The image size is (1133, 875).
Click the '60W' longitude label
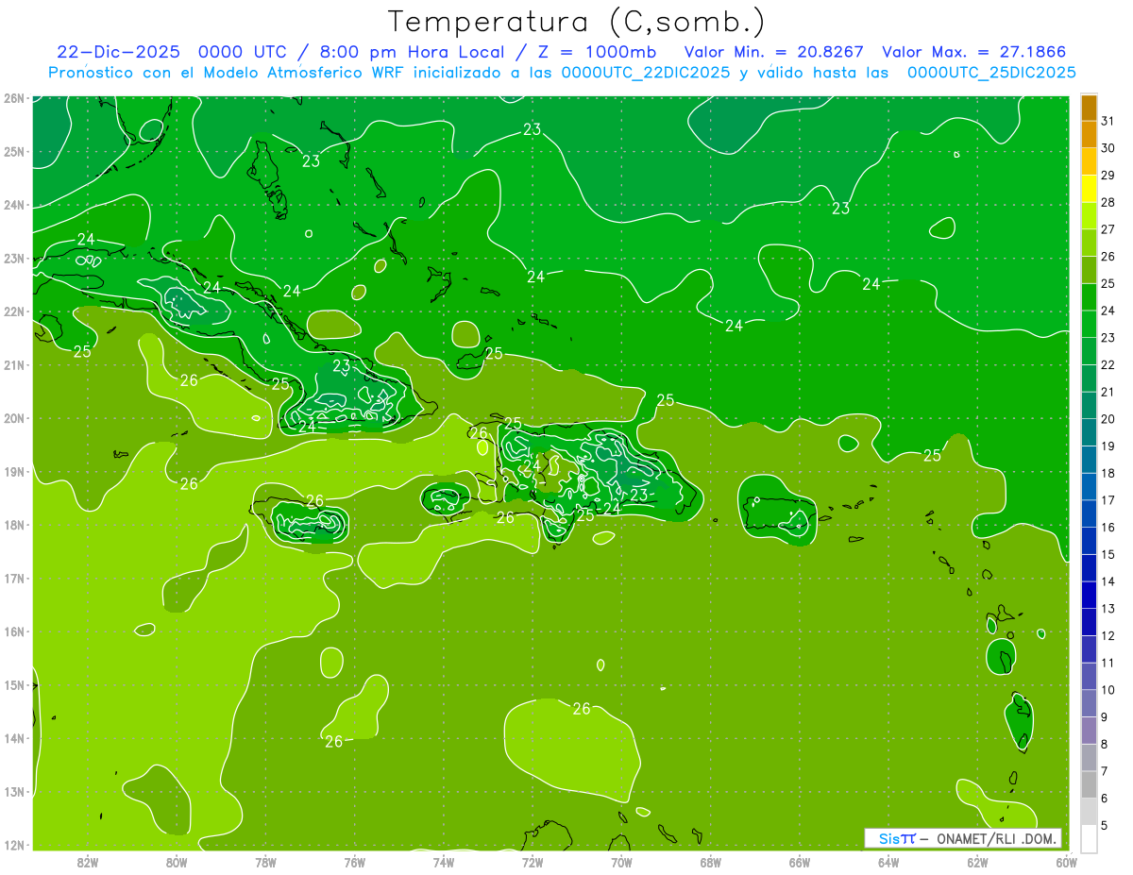[1067, 862]
